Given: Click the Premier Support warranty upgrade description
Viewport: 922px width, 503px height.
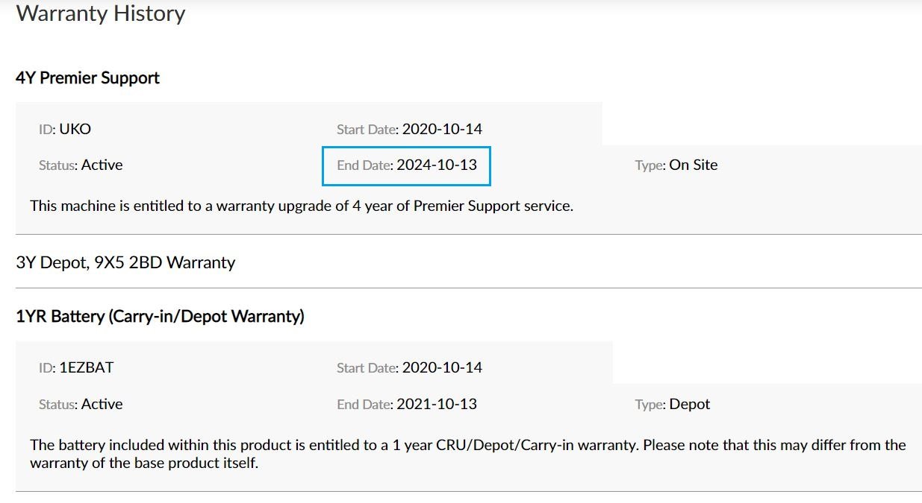Looking at the screenshot, I should (302, 206).
